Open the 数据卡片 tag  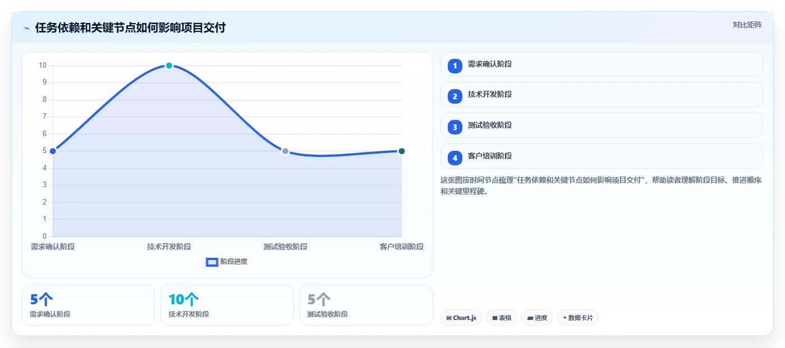click(x=578, y=318)
